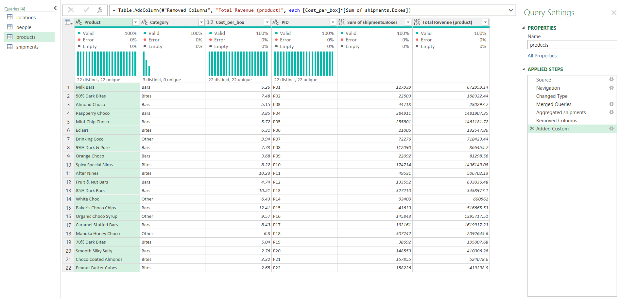Select the shipments query

27,47
